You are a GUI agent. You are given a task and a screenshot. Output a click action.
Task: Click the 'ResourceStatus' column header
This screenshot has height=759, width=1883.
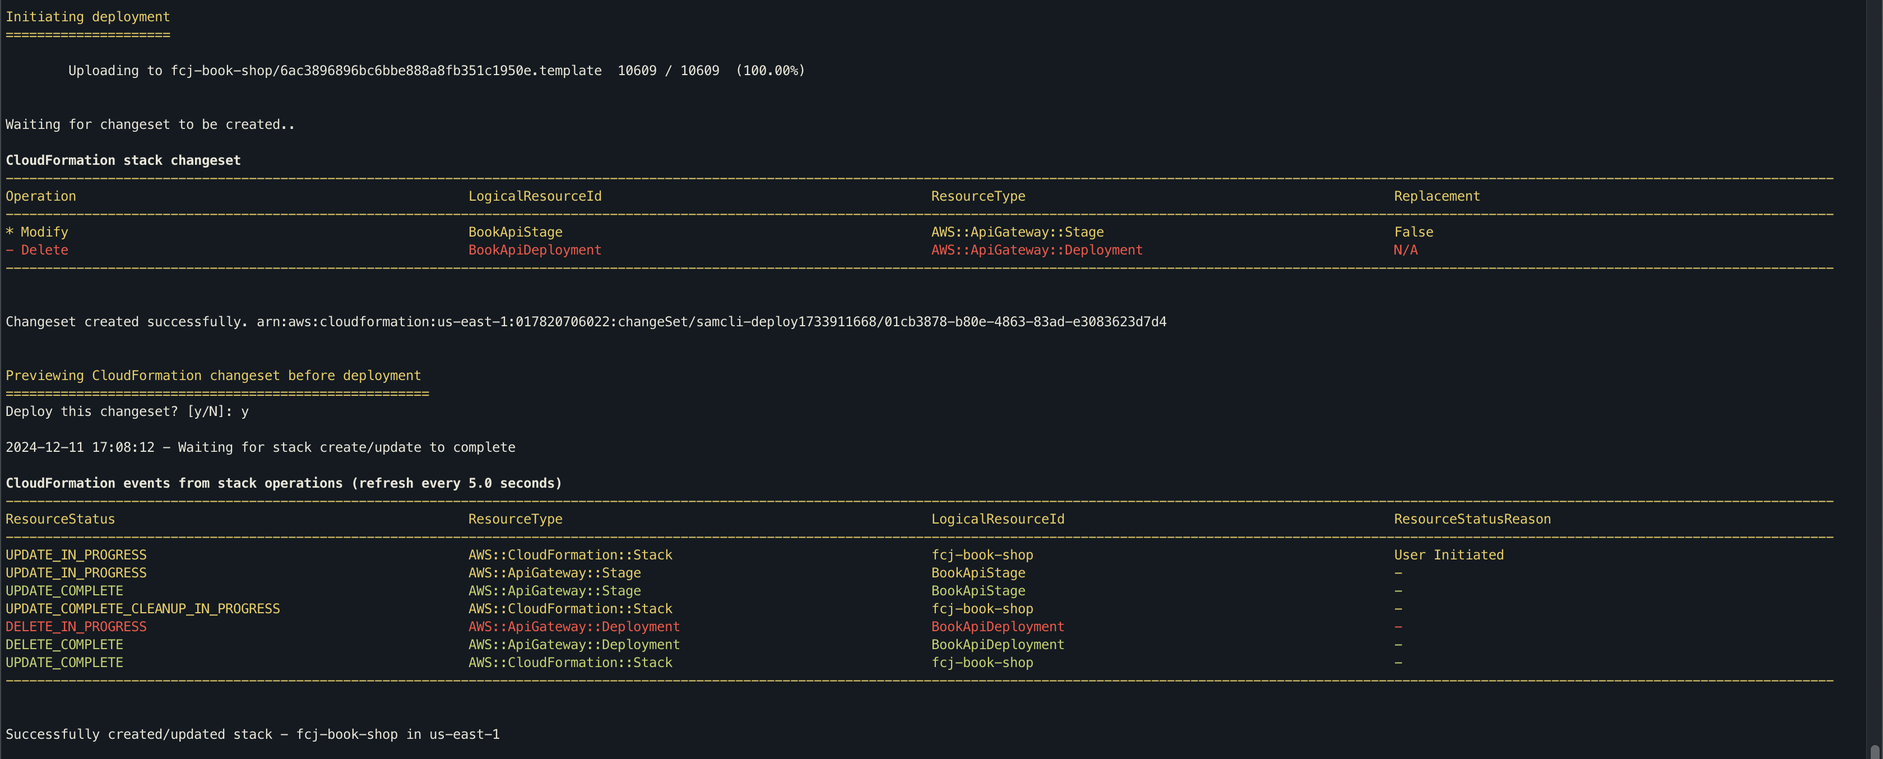(60, 519)
